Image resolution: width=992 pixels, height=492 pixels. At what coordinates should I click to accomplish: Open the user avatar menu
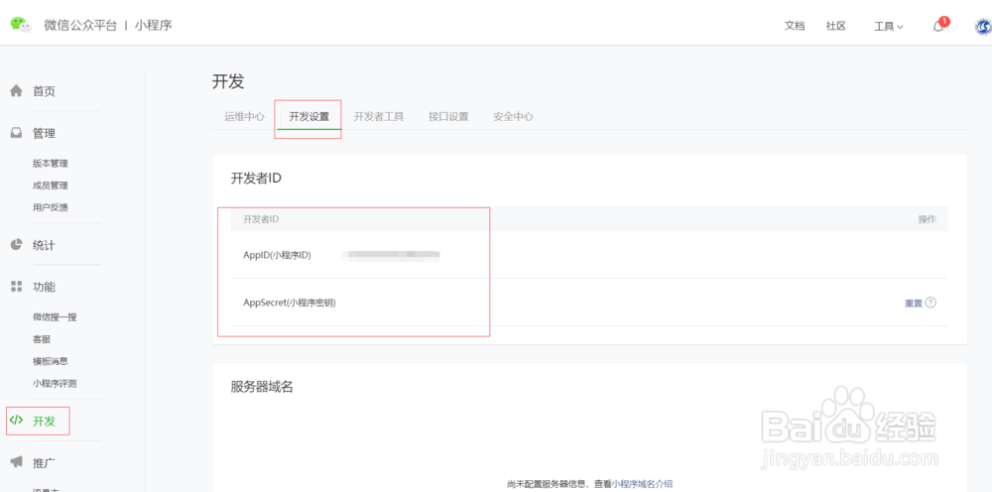pyautogui.click(x=984, y=27)
